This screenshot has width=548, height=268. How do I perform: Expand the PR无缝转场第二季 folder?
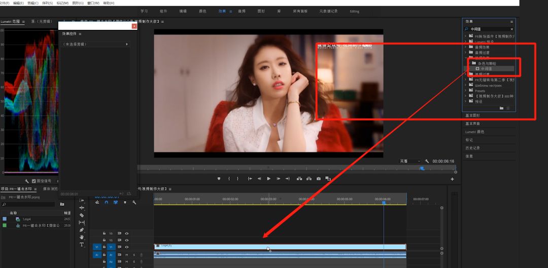(465, 80)
